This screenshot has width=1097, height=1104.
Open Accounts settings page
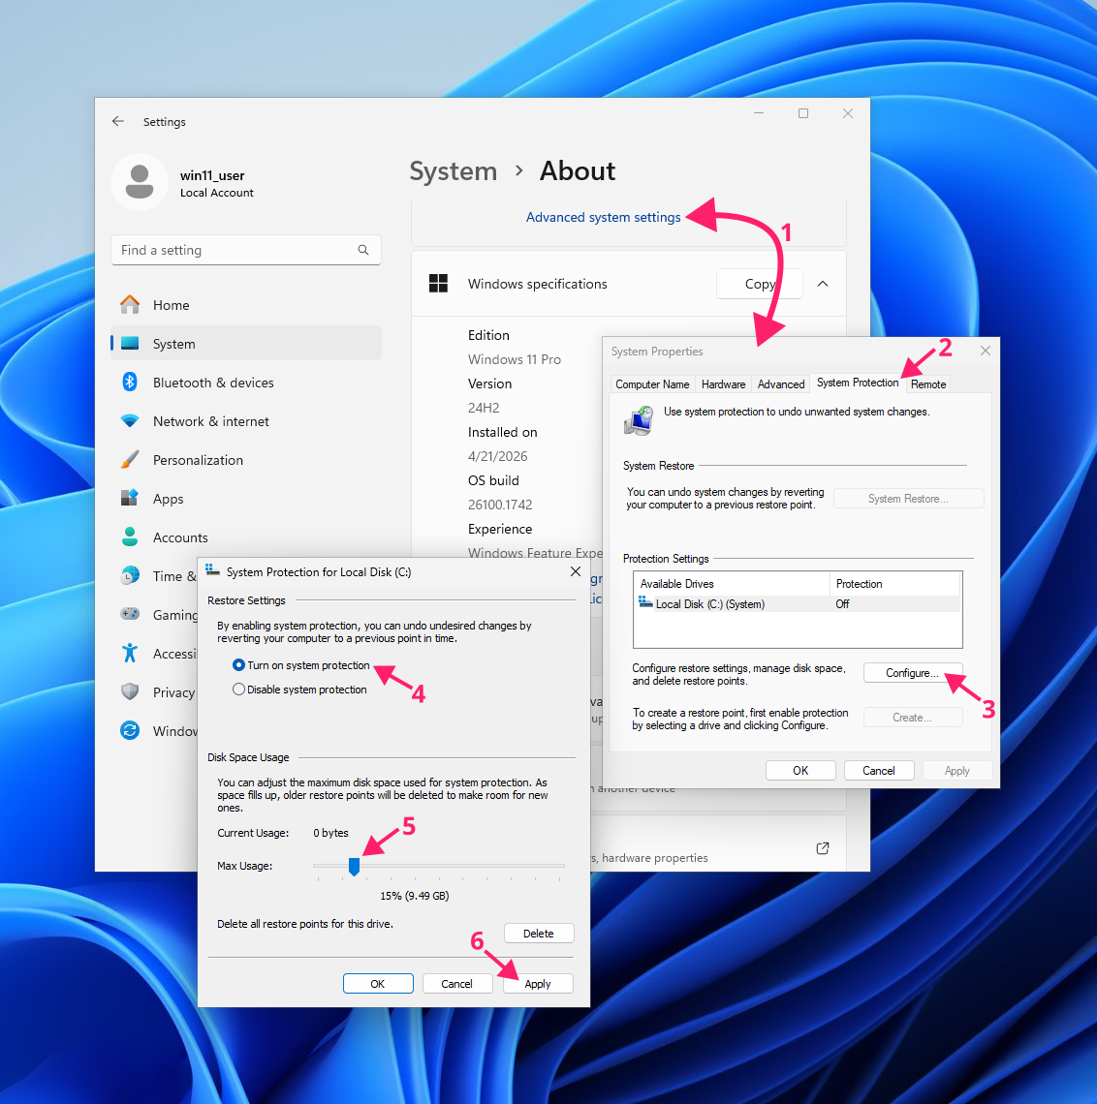[246, 537]
